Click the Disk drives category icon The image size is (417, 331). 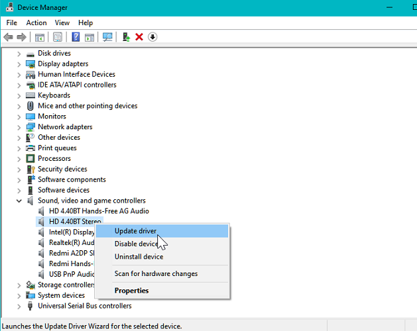30,54
